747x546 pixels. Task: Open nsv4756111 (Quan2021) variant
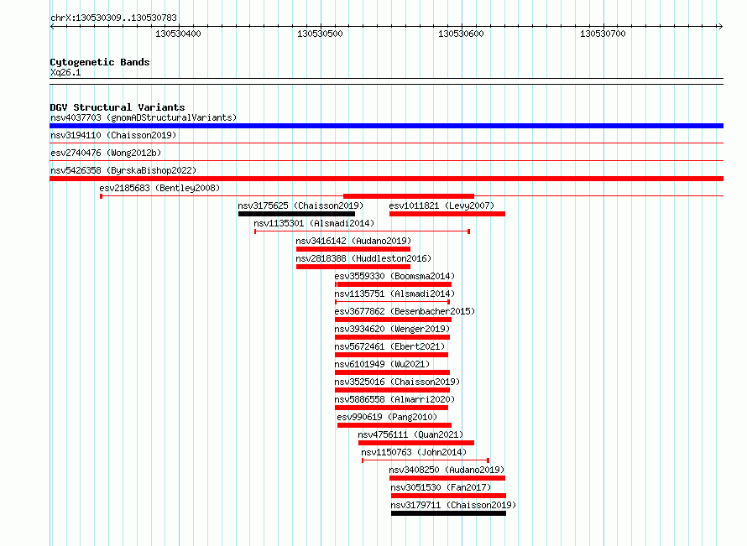(410, 434)
